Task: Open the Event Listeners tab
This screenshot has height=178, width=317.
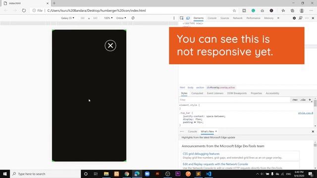Action: [215, 93]
